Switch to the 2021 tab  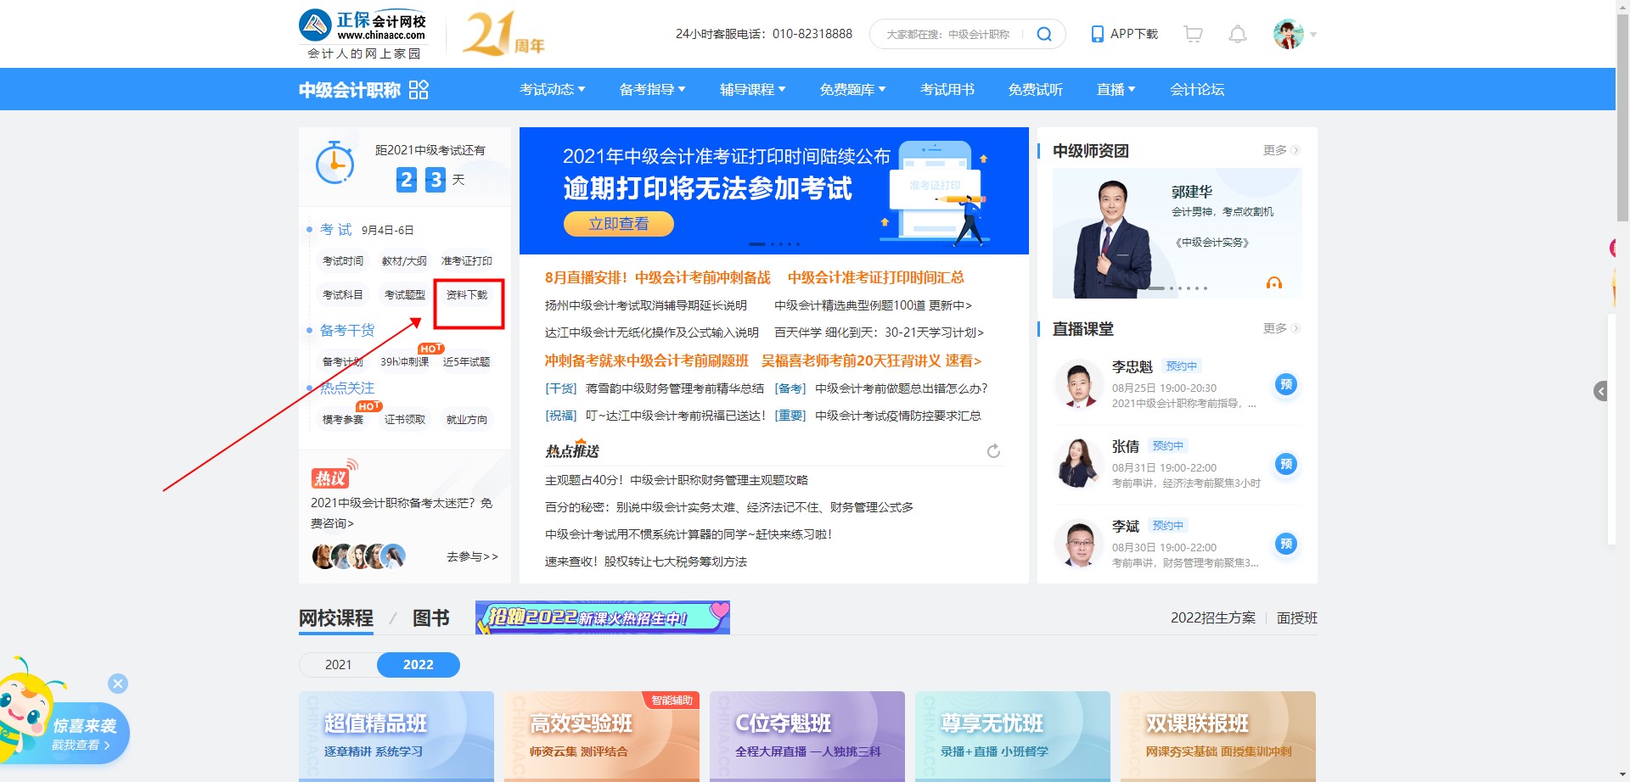[339, 665]
